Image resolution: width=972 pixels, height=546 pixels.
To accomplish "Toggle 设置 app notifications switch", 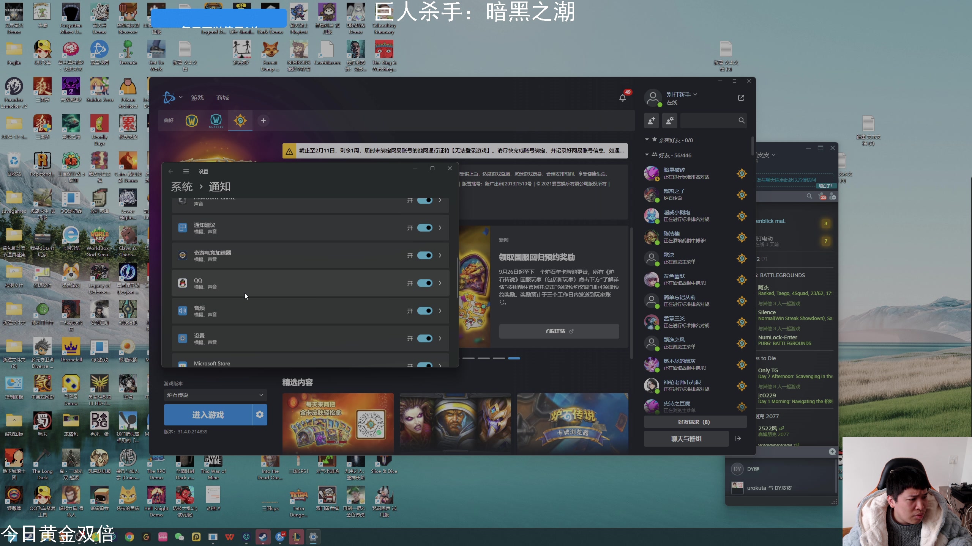I will 425,339.
